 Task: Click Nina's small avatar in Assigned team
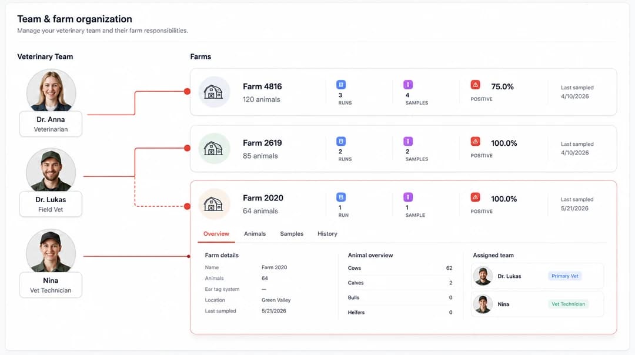pyautogui.click(x=483, y=304)
